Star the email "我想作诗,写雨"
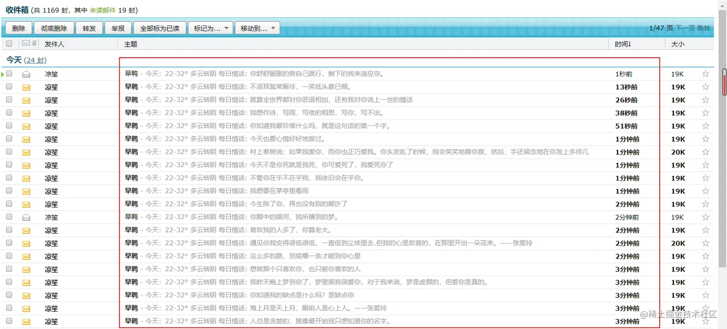 pyautogui.click(x=705, y=113)
